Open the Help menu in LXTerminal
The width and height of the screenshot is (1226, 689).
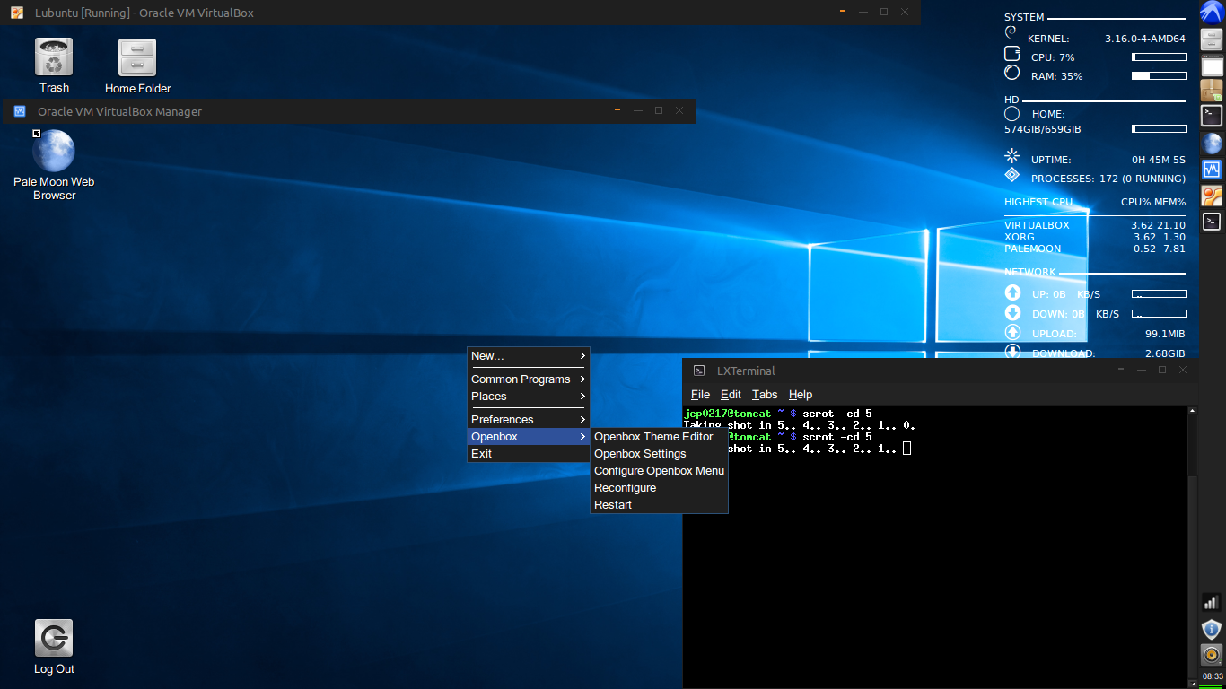point(801,395)
